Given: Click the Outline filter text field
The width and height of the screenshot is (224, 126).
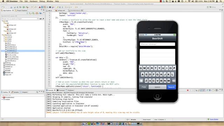Looking at the screenshot, I should coord(22,95).
